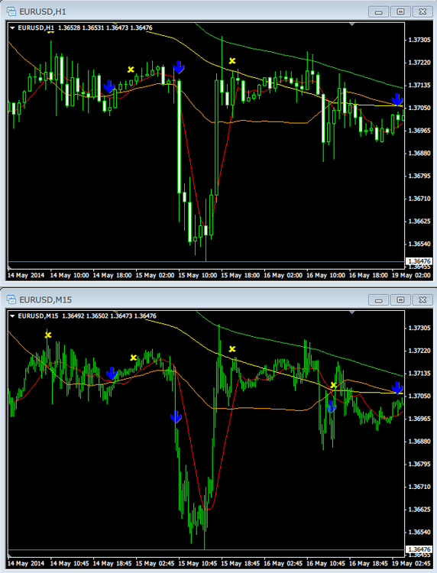This screenshot has width=437, height=573.
Task: Maximize the EURUSD,H1 chart window
Action: tap(400, 12)
